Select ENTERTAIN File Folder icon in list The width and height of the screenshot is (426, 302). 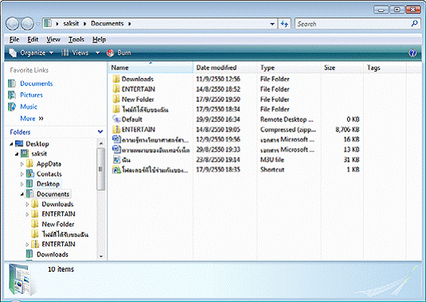(116, 89)
